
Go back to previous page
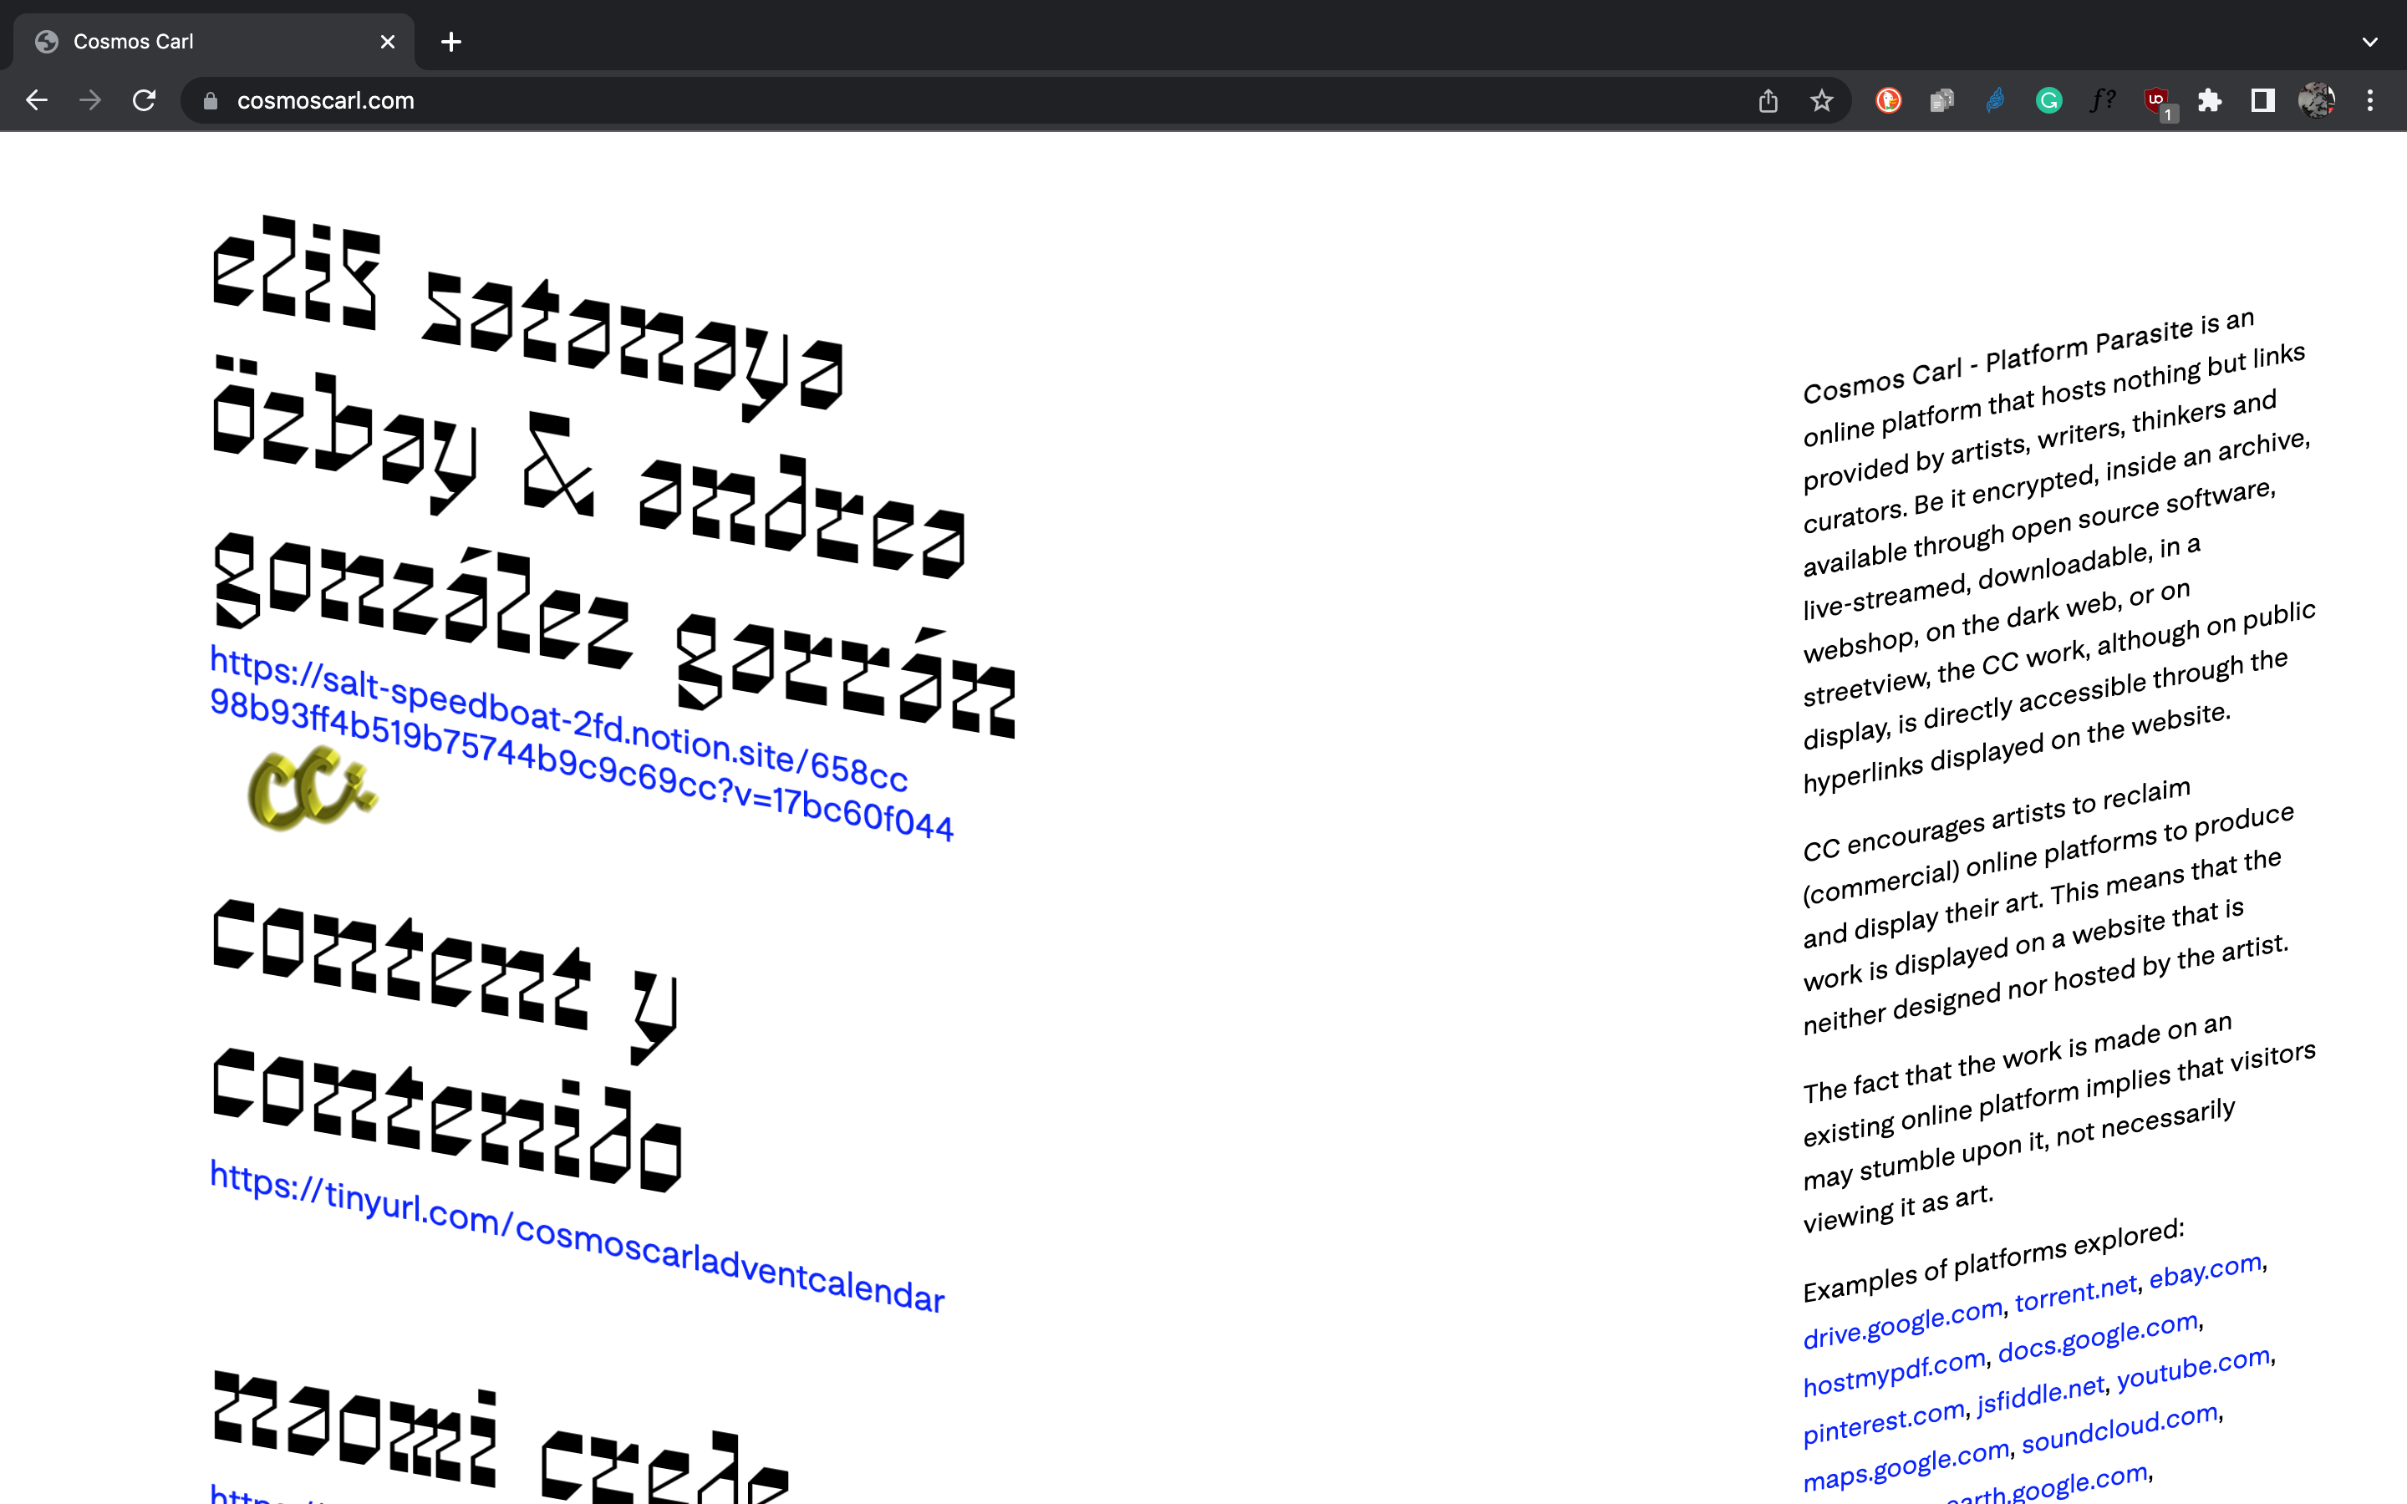37,100
